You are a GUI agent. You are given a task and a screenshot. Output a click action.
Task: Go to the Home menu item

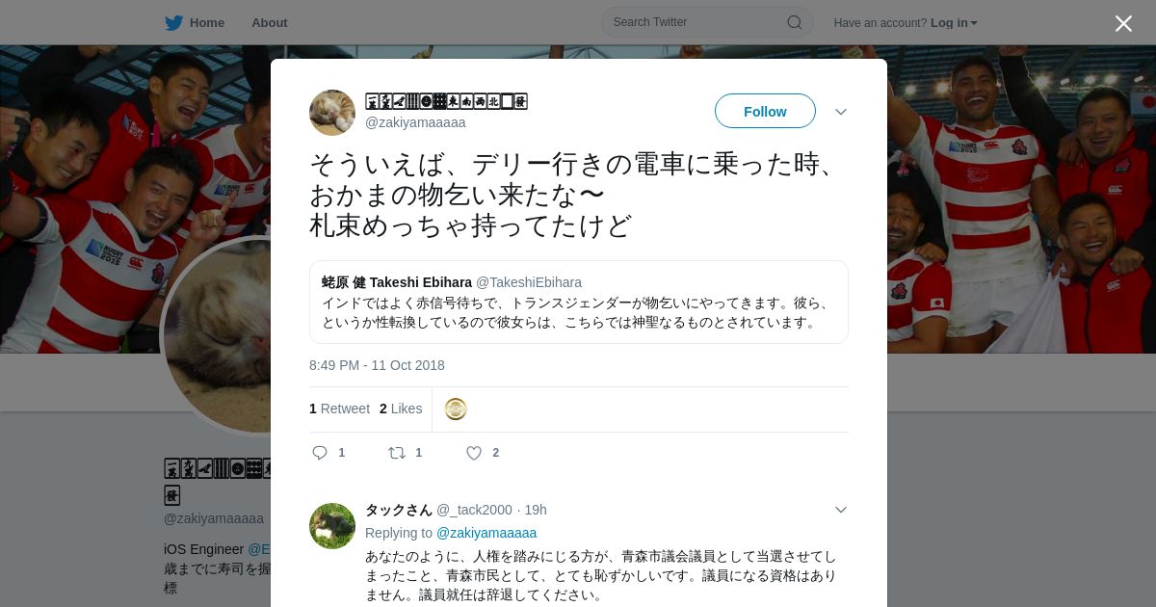pos(207,22)
